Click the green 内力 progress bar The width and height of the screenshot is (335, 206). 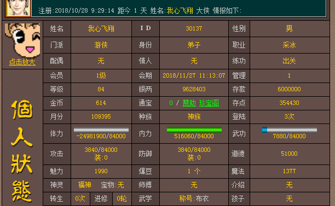tap(194, 130)
